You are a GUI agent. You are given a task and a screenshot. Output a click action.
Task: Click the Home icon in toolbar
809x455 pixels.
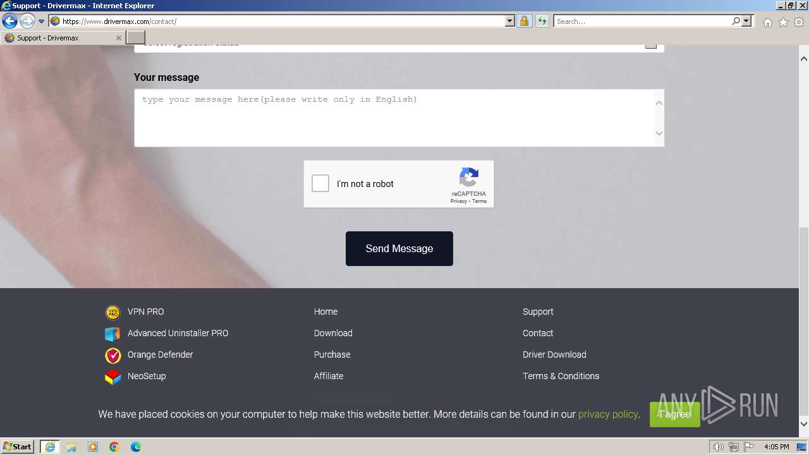point(767,22)
